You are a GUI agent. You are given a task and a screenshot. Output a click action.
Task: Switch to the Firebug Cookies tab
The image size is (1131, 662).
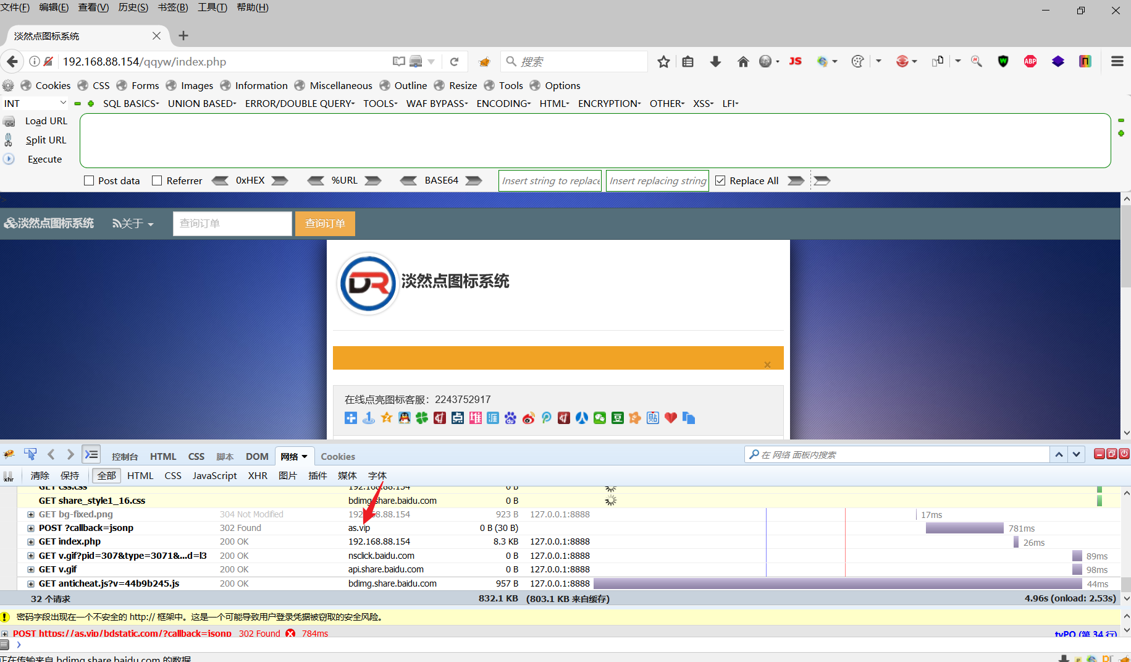pos(338,456)
